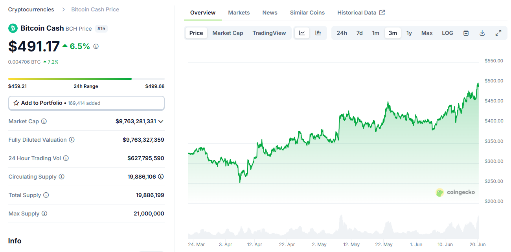Viewport: 511px width, 252px height.
Task: Click the $9,763,281,331 market cap value
Action: [136, 121]
